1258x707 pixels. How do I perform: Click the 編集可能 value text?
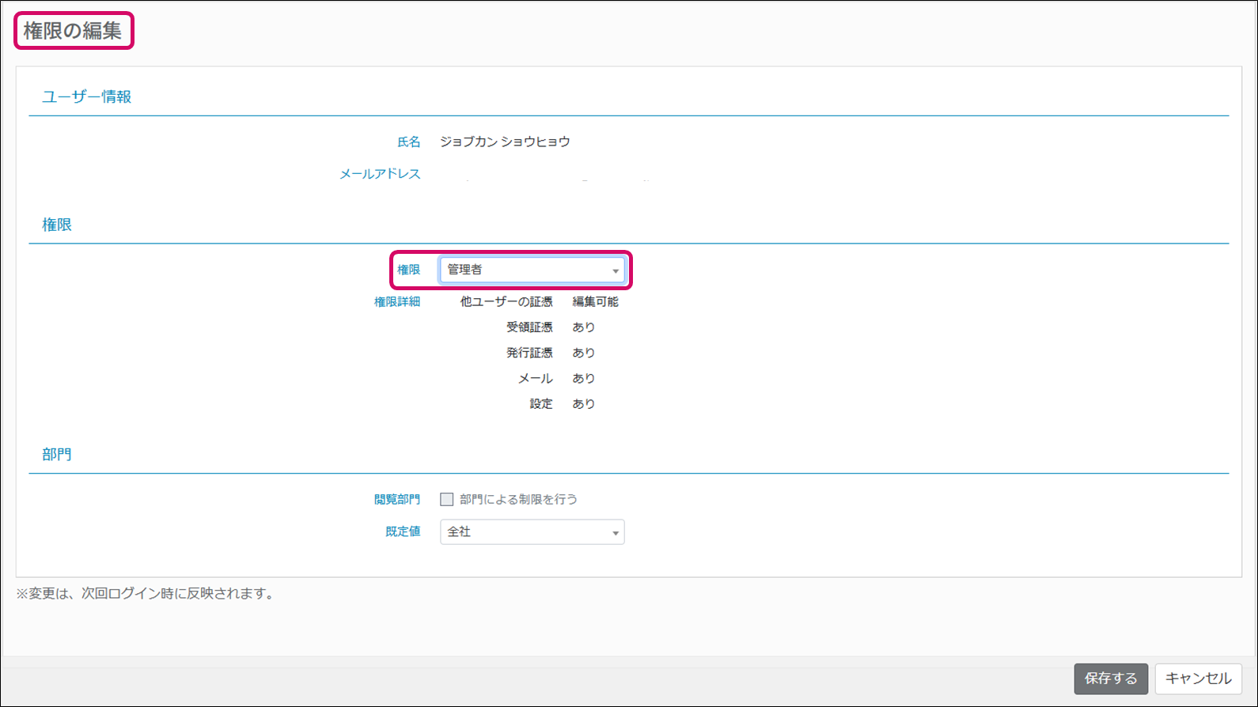[x=595, y=302]
